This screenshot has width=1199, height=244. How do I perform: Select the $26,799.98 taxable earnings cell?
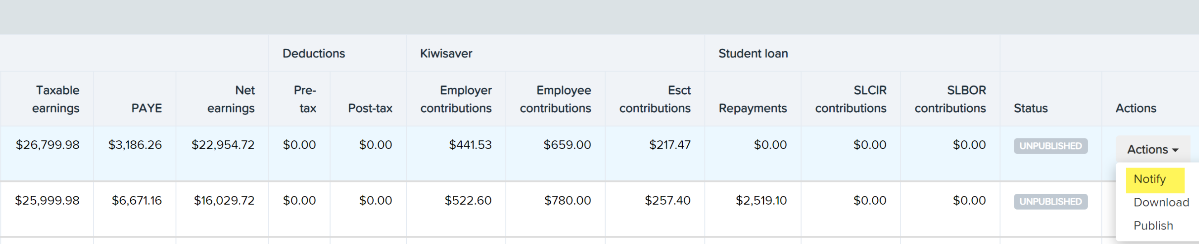48,145
